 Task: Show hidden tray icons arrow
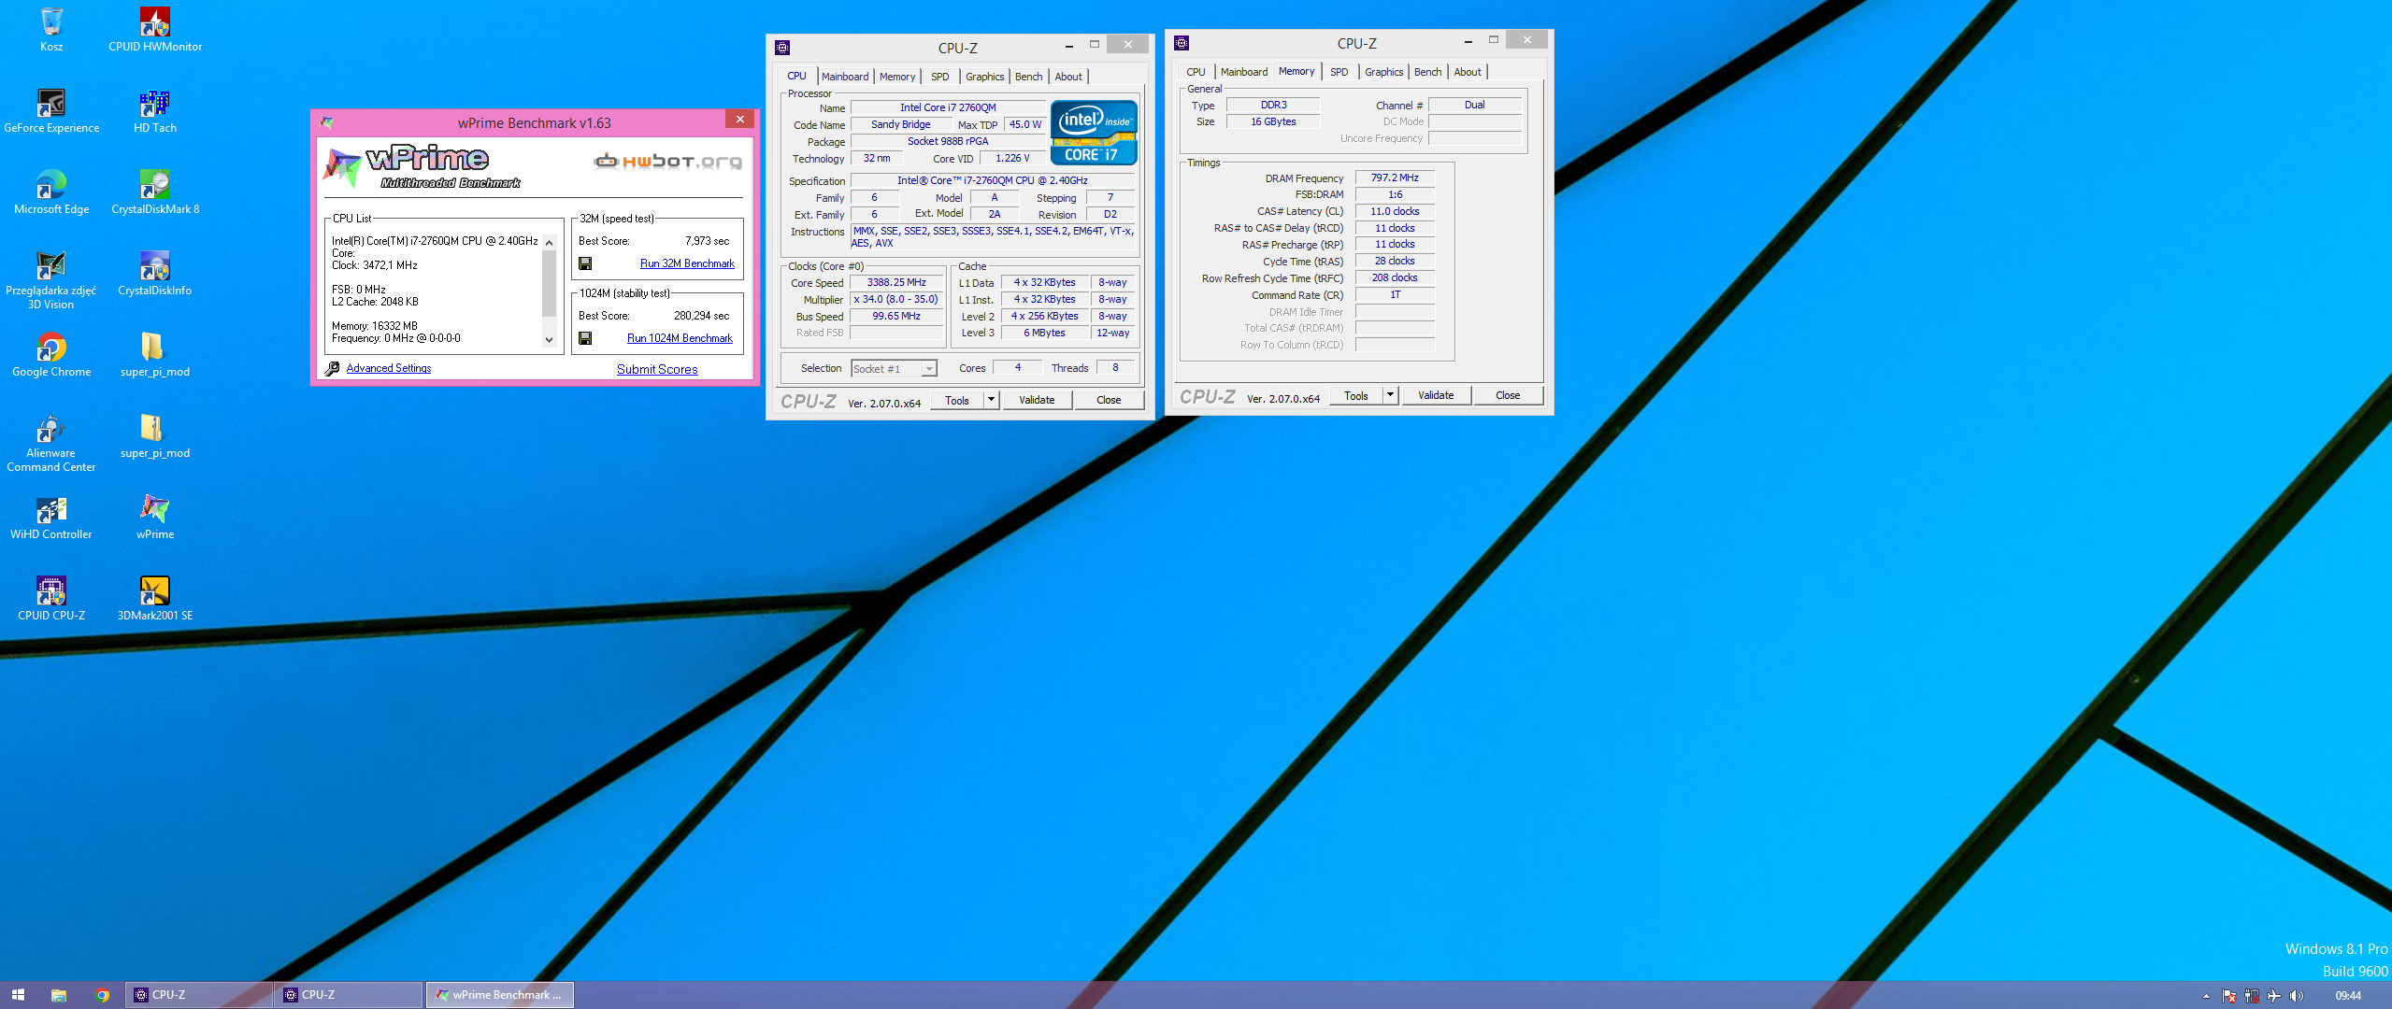point(2206,996)
